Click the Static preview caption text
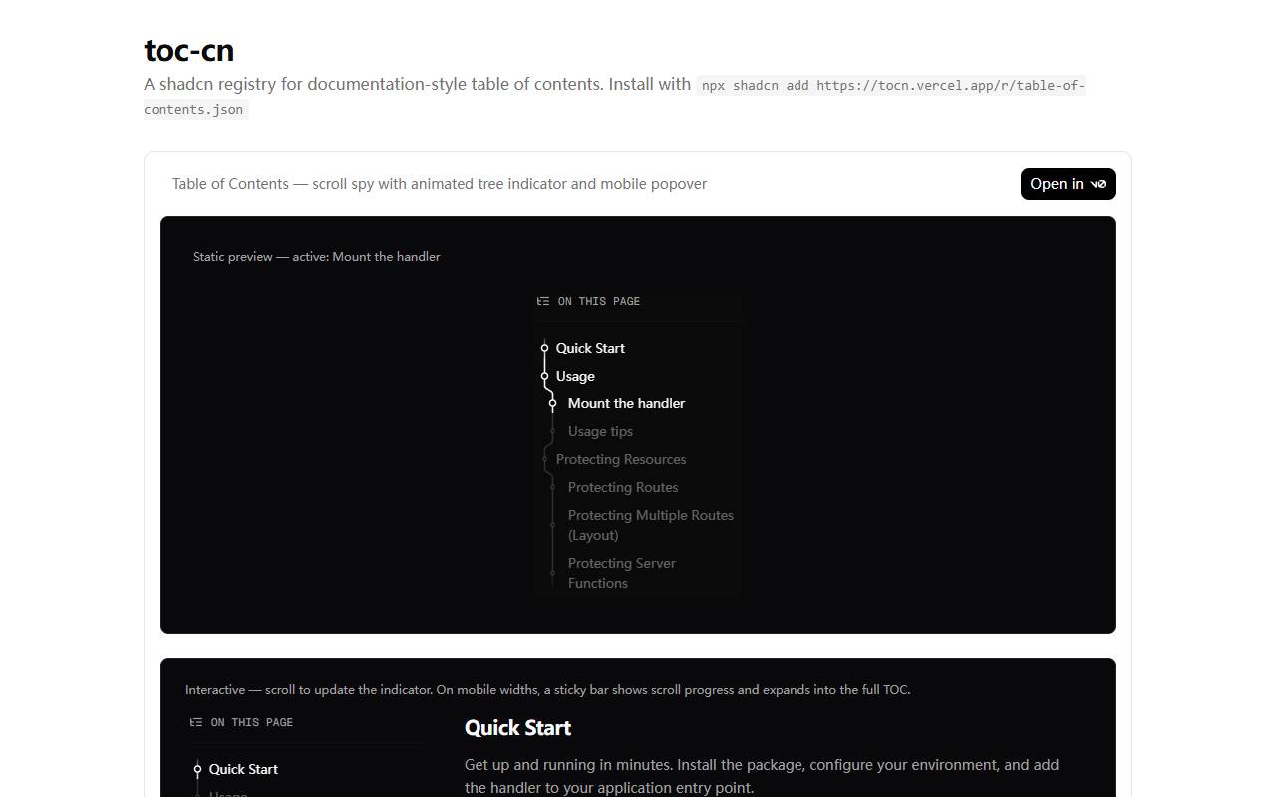Viewport: 1276px width, 797px height. tap(317, 257)
